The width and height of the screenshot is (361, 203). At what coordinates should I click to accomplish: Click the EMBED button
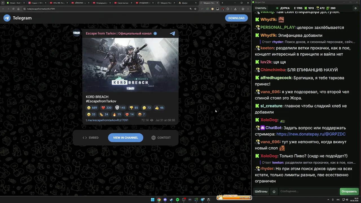(x=91, y=138)
